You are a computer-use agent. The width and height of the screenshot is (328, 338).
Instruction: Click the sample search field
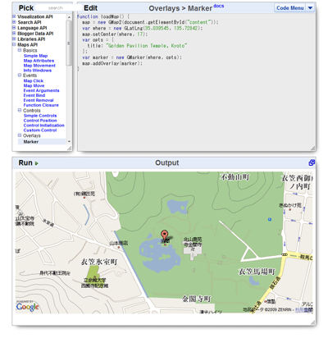click(x=58, y=8)
